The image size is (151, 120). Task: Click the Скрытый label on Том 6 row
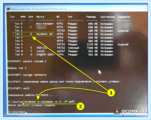pos(123,45)
